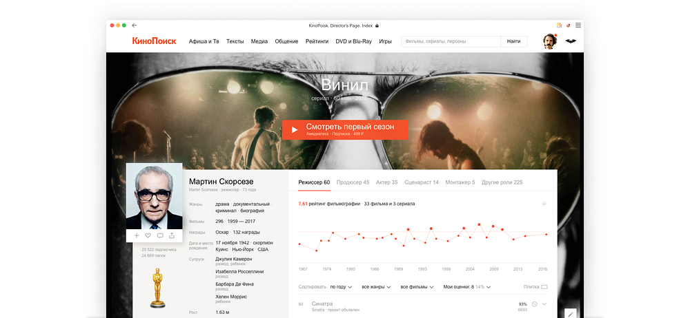Click the red extension icon near the menu
The height and width of the screenshot is (318, 690).
(569, 25)
